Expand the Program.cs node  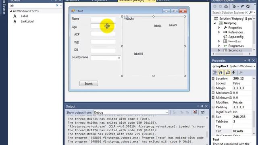pos(219,46)
